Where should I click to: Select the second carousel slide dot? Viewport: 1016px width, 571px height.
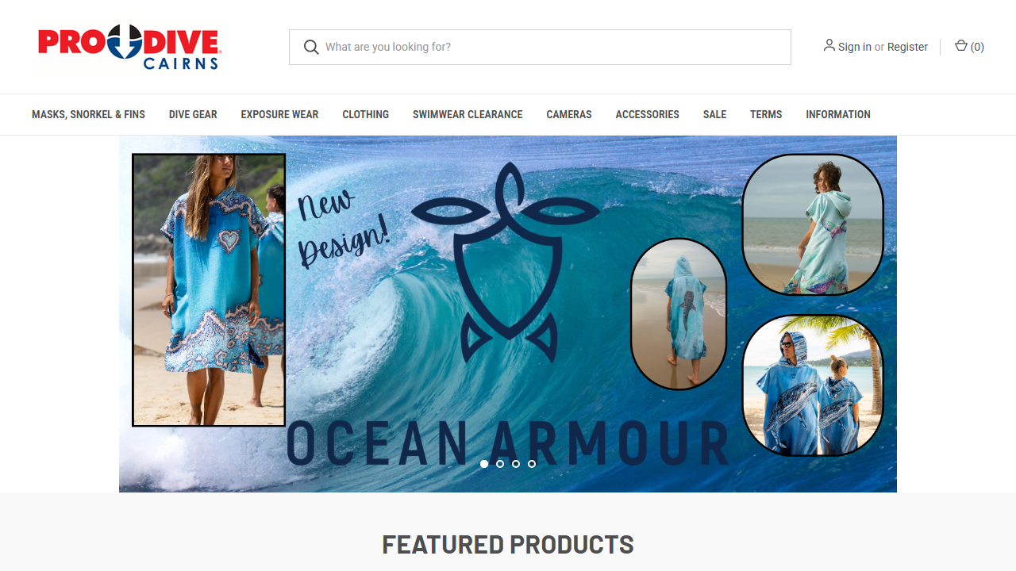pyautogui.click(x=500, y=464)
